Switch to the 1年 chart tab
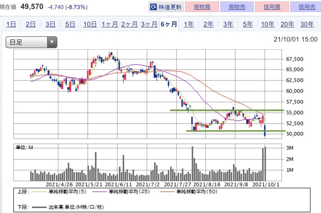Viewport: 321px width, 213px height. coord(189,24)
